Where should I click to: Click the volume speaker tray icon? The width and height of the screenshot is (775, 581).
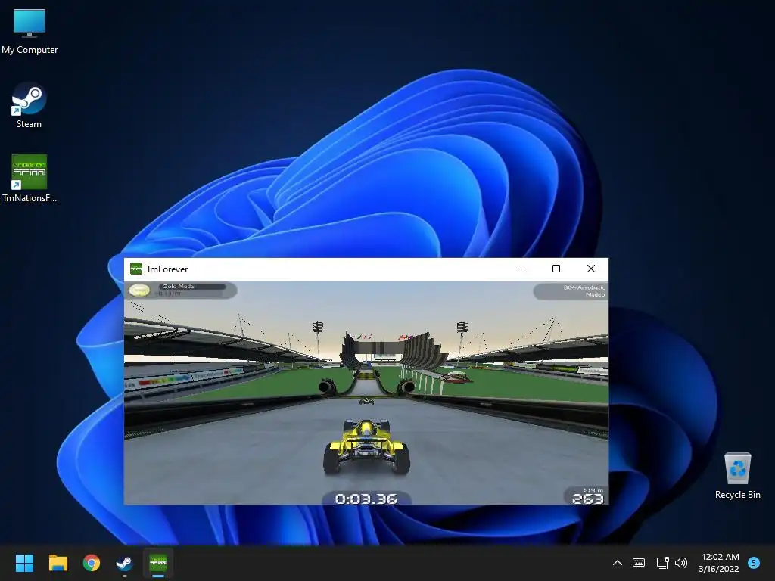(x=681, y=563)
